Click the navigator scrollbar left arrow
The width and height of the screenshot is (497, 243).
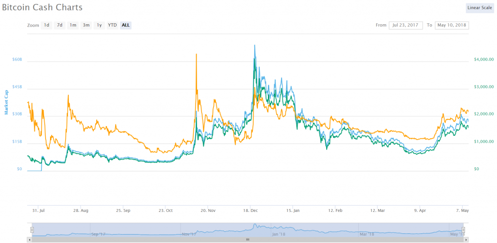point(30,240)
